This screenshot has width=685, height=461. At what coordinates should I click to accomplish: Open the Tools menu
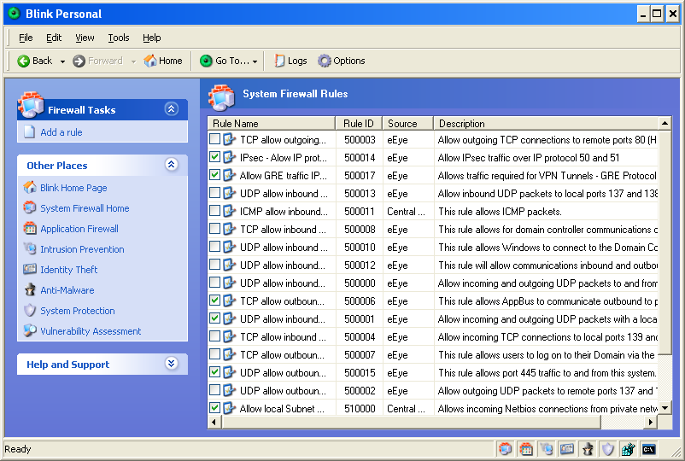119,38
